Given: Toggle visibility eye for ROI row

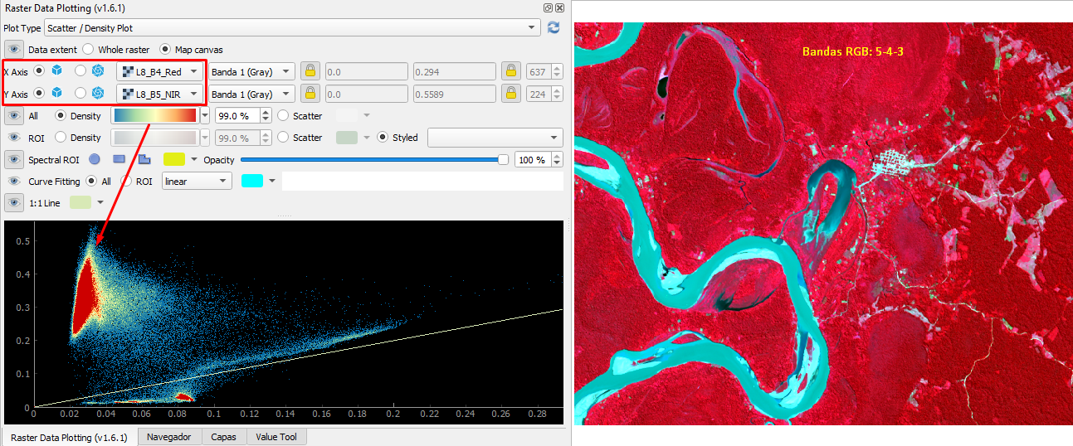Looking at the screenshot, I should pos(13,138).
